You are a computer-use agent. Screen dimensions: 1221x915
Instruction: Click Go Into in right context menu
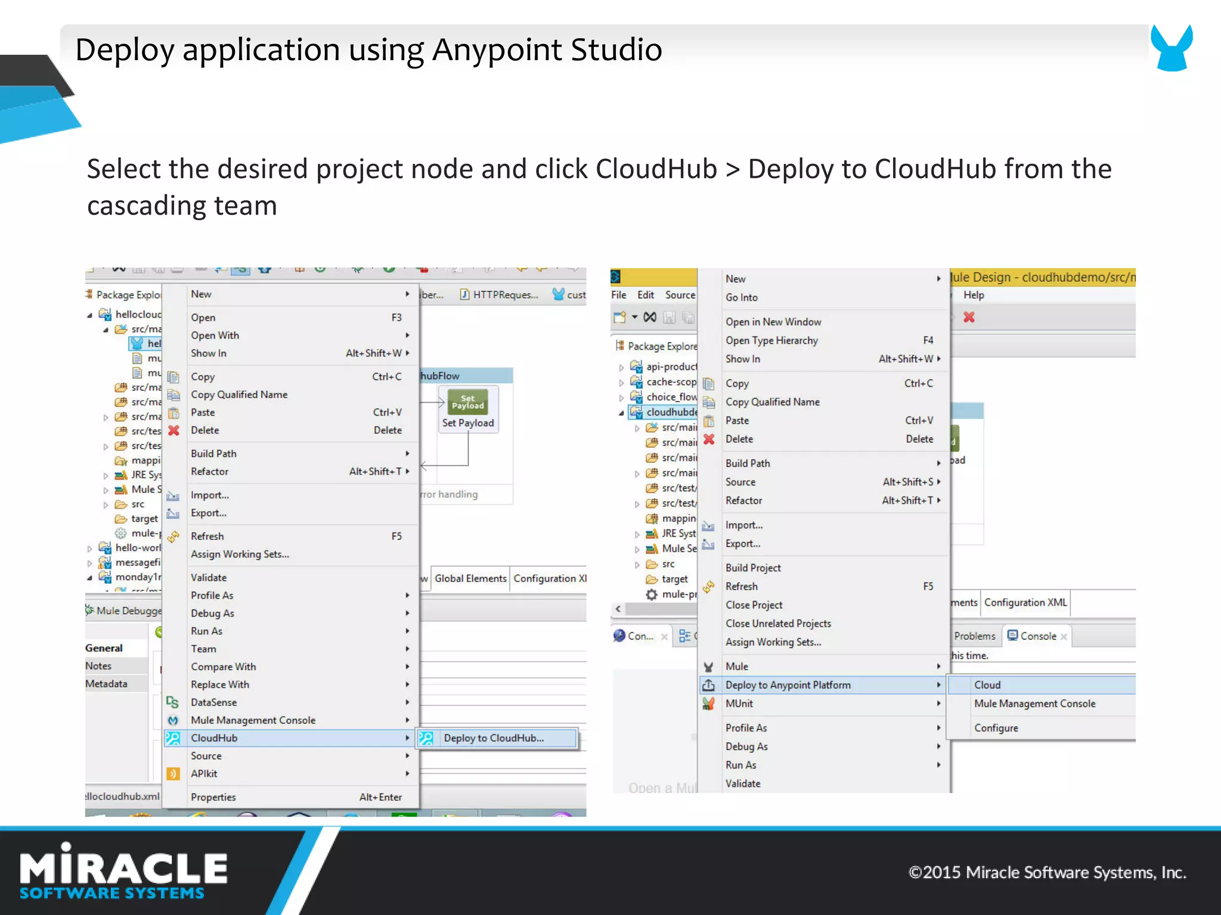click(x=825, y=297)
